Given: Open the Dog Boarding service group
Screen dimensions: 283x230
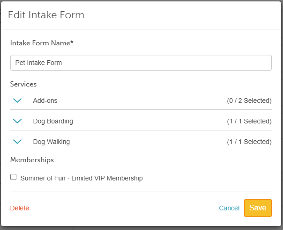Looking at the screenshot, I should tap(53, 121).
